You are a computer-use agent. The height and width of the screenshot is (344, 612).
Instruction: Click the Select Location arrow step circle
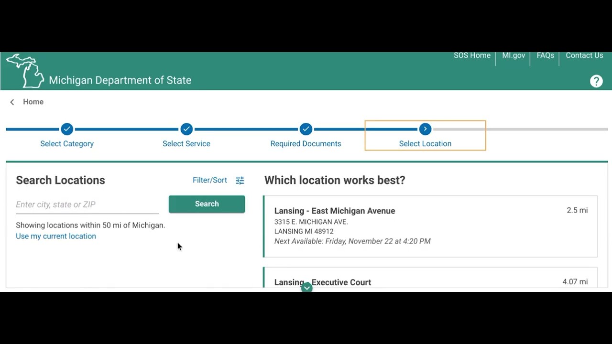pos(425,129)
